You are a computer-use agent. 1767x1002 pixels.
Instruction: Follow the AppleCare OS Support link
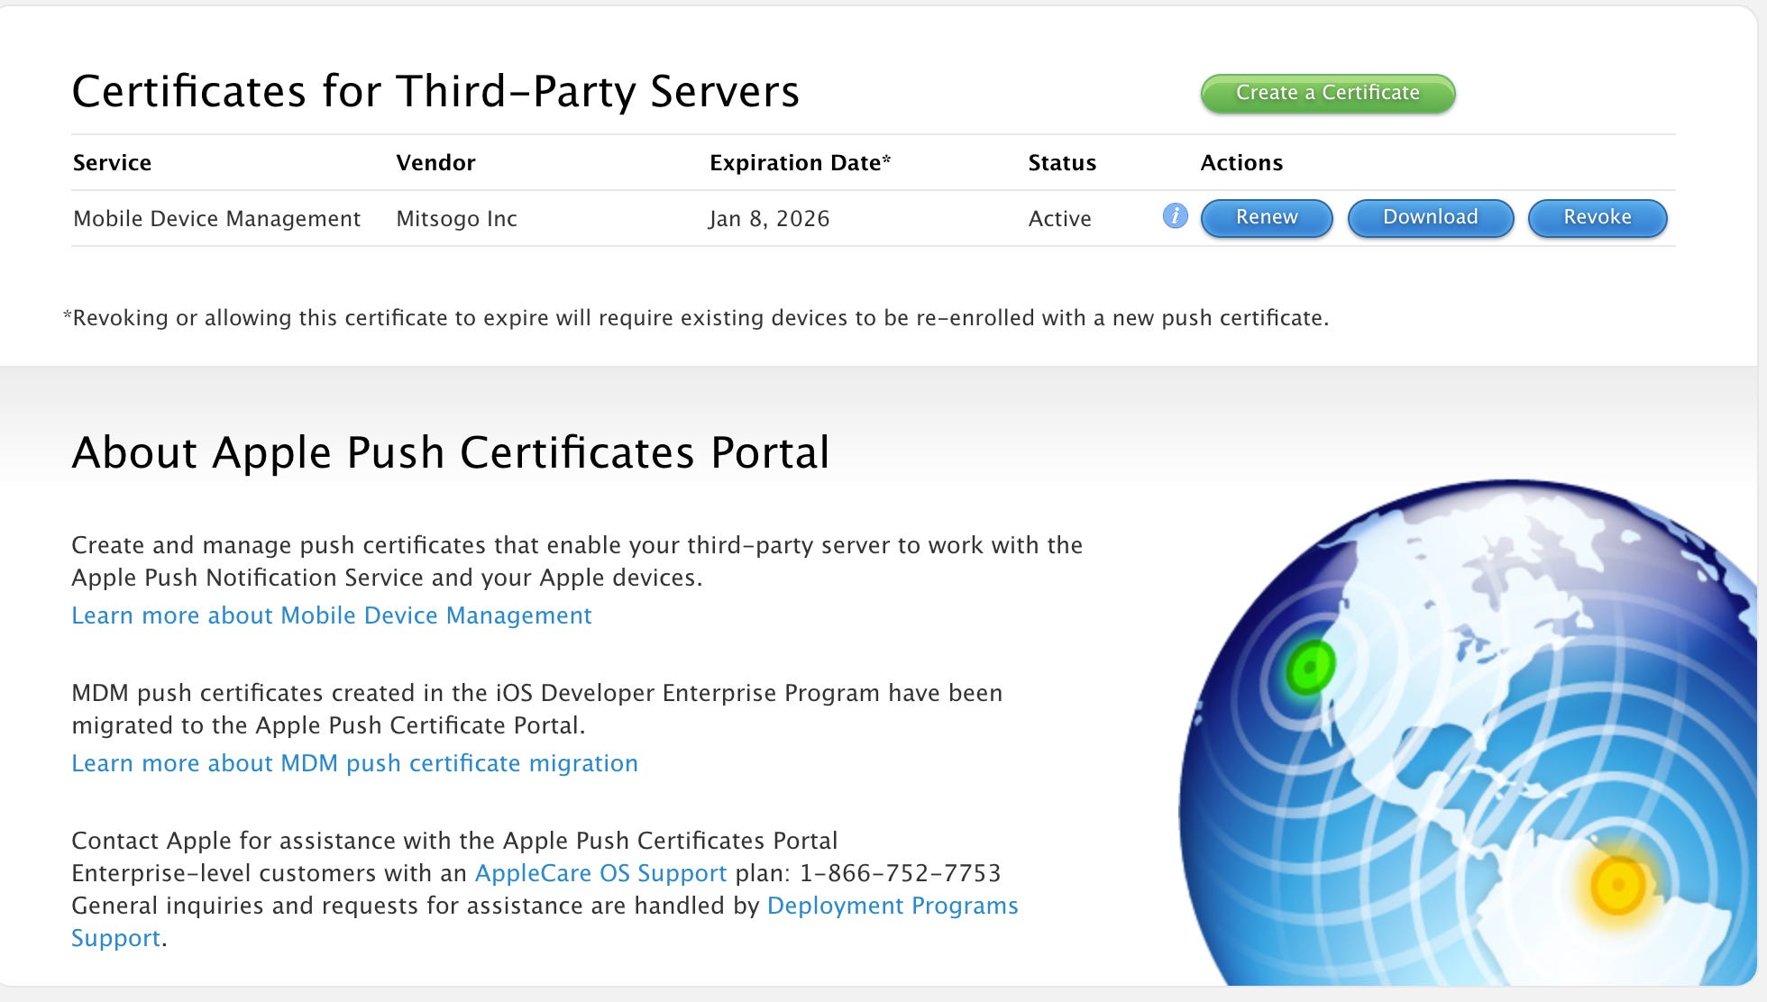pos(600,873)
